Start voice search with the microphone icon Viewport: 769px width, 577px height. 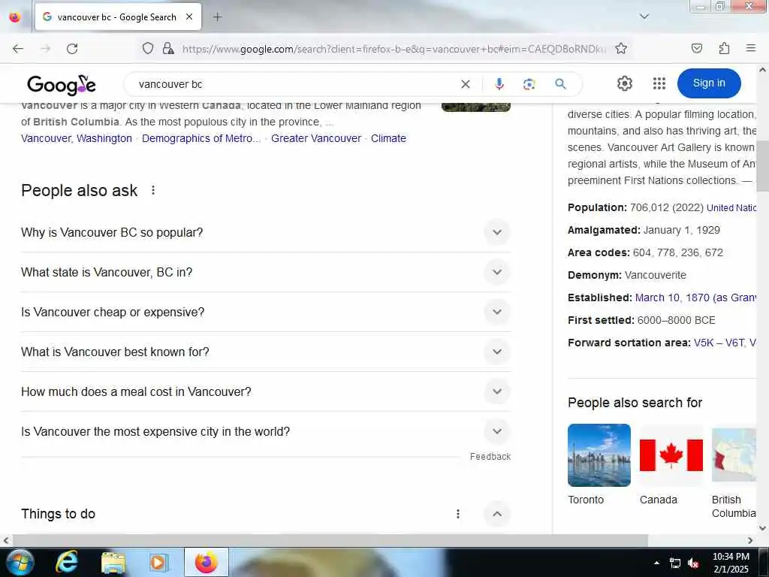(499, 84)
